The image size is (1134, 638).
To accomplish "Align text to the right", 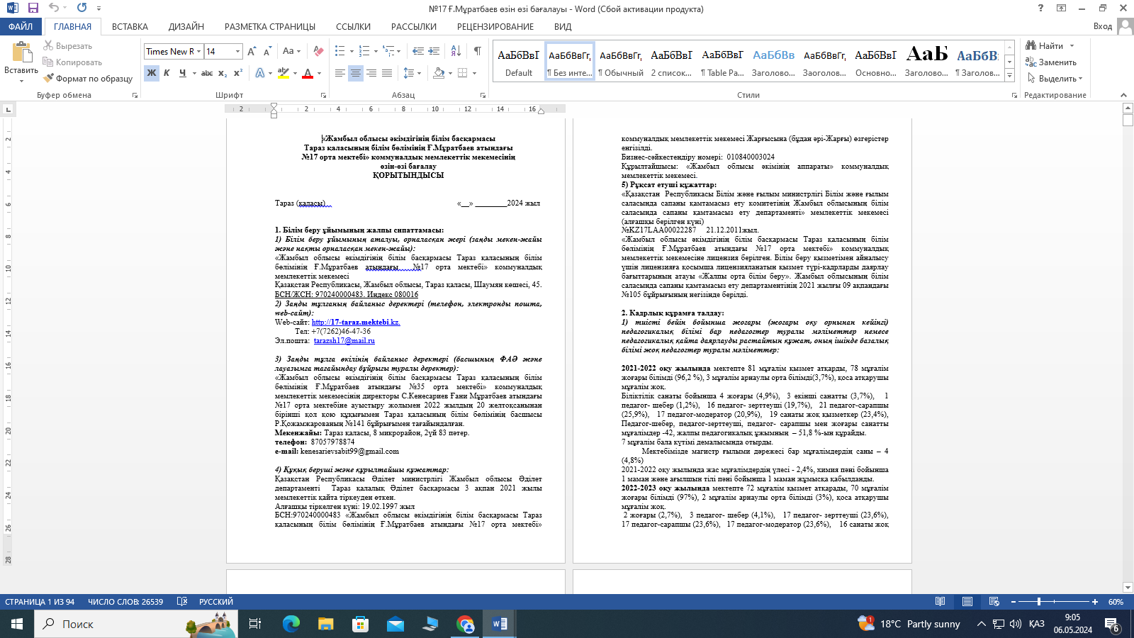I will pos(371,73).
